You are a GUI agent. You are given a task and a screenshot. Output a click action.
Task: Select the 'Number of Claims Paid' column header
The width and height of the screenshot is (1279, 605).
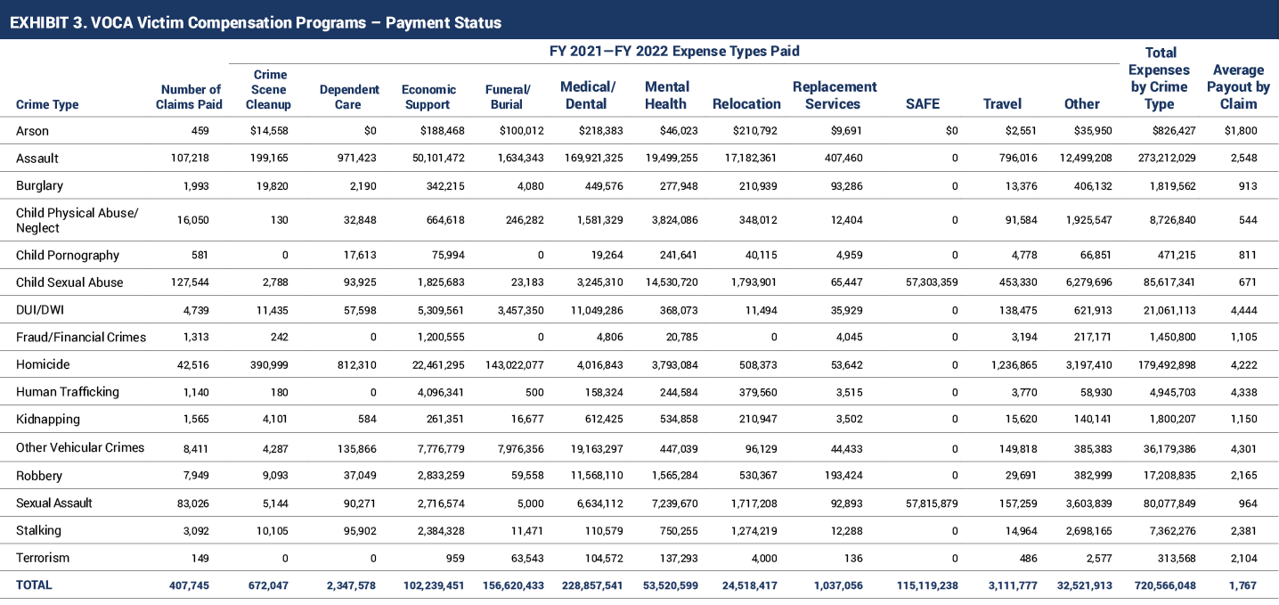pos(189,96)
